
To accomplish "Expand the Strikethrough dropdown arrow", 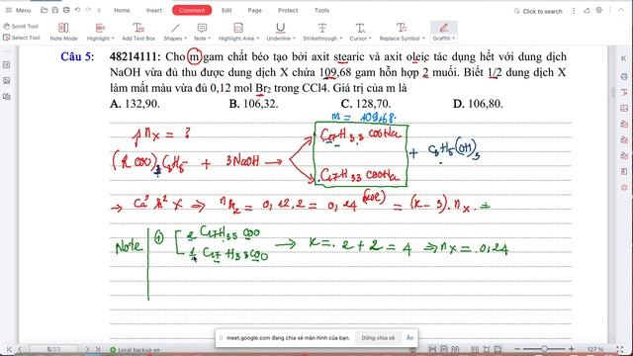I will click(x=340, y=39).
